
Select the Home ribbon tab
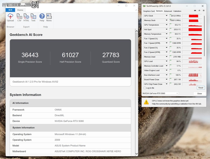tap(20, 10)
